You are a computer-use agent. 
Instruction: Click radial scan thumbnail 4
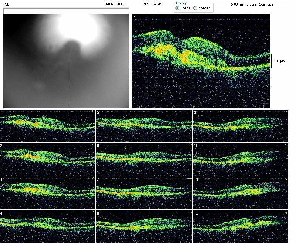click(x=47, y=226)
